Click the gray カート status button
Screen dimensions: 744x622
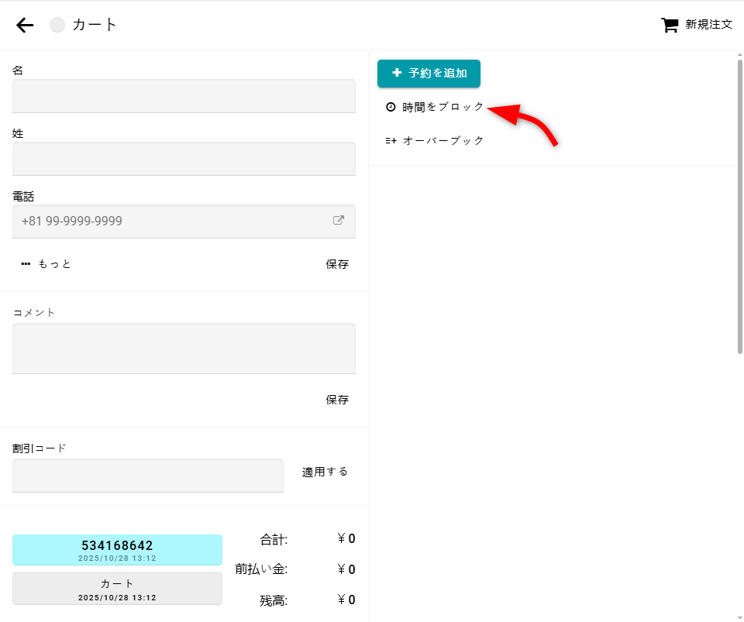117,588
